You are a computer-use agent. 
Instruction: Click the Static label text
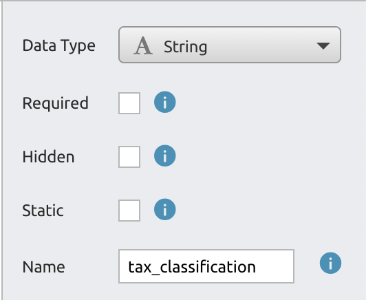click(x=43, y=211)
